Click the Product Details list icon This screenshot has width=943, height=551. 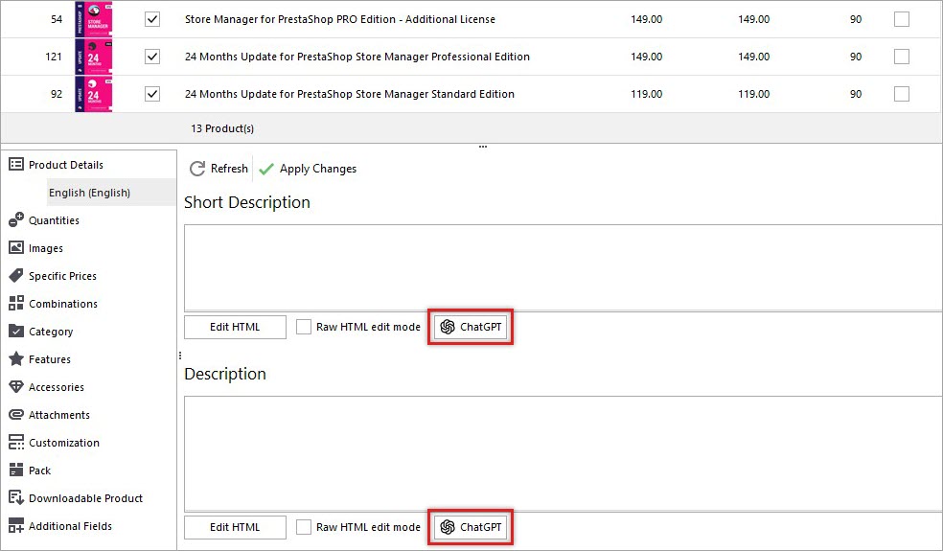[x=16, y=164]
